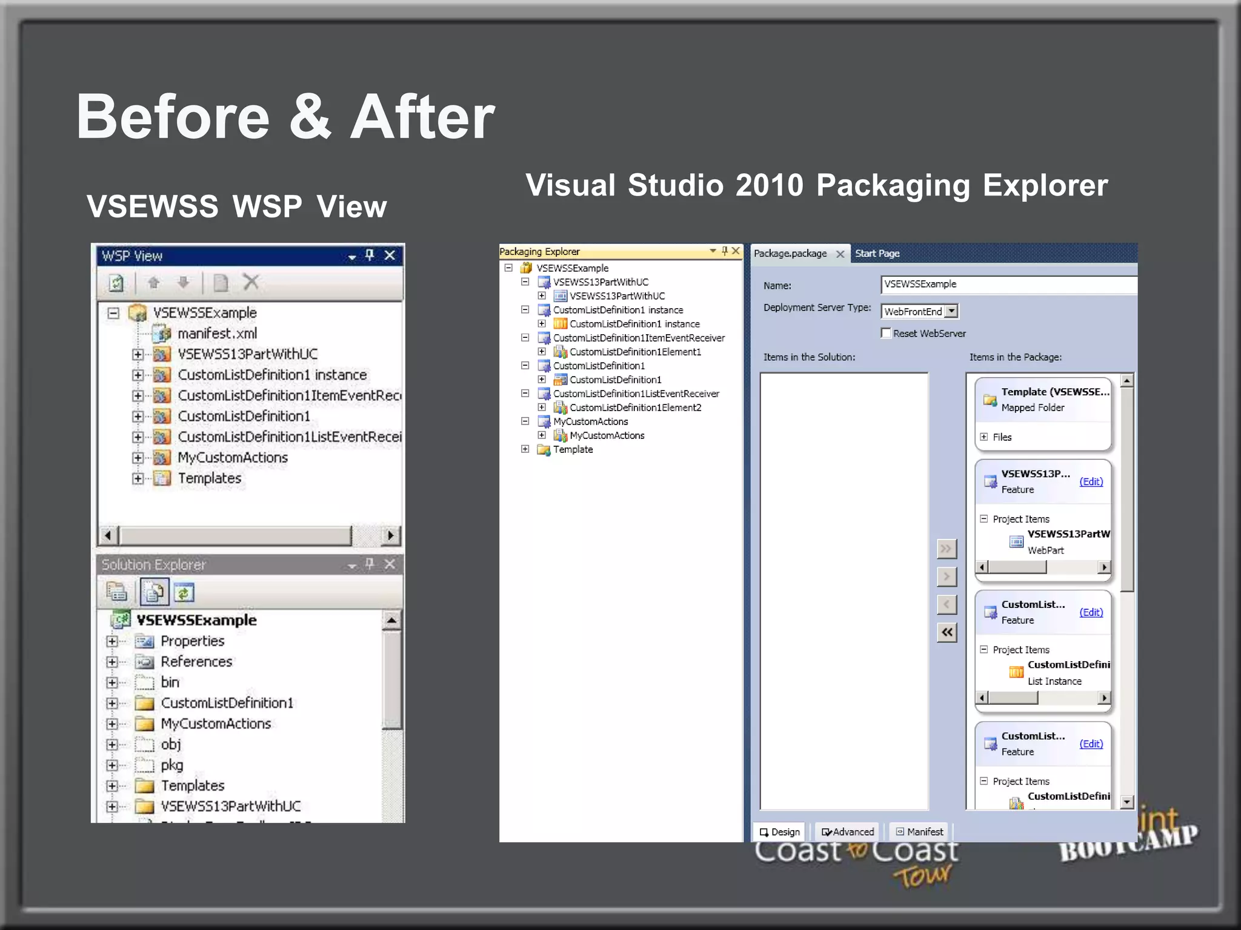Select the bin folder in Solution Explorer

[170, 682]
